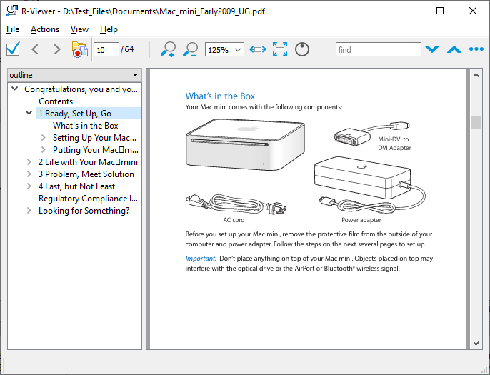Find next match with the down chevron
The width and height of the screenshot is (490, 375).
coord(431,49)
